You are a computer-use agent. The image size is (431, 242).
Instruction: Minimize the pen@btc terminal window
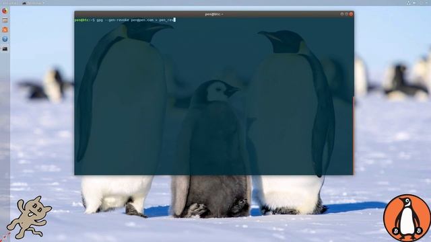pyautogui.click(x=342, y=14)
